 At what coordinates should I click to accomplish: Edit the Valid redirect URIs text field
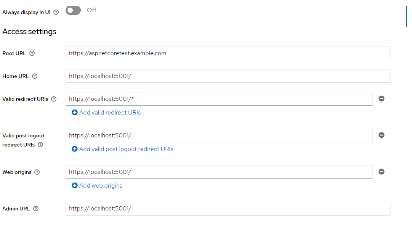[x=219, y=99]
